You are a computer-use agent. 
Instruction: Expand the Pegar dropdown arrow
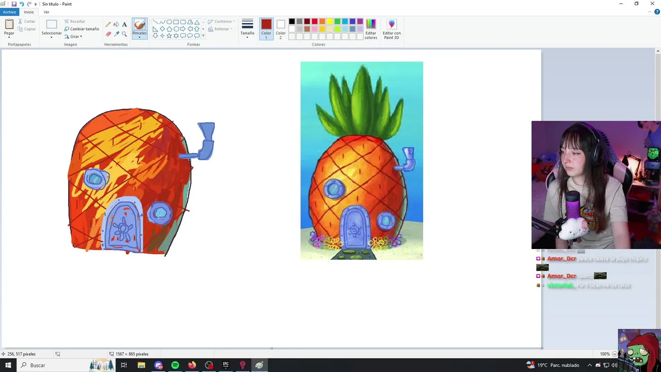[x=9, y=38]
